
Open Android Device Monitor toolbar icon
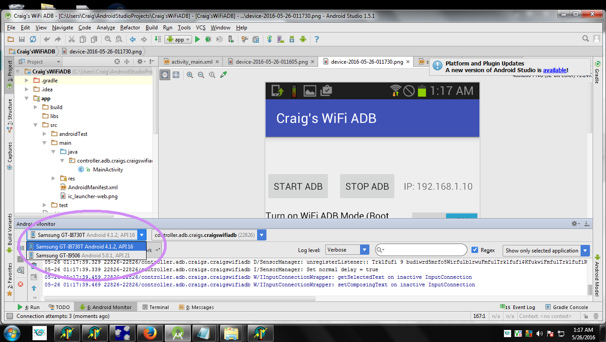pos(303,39)
